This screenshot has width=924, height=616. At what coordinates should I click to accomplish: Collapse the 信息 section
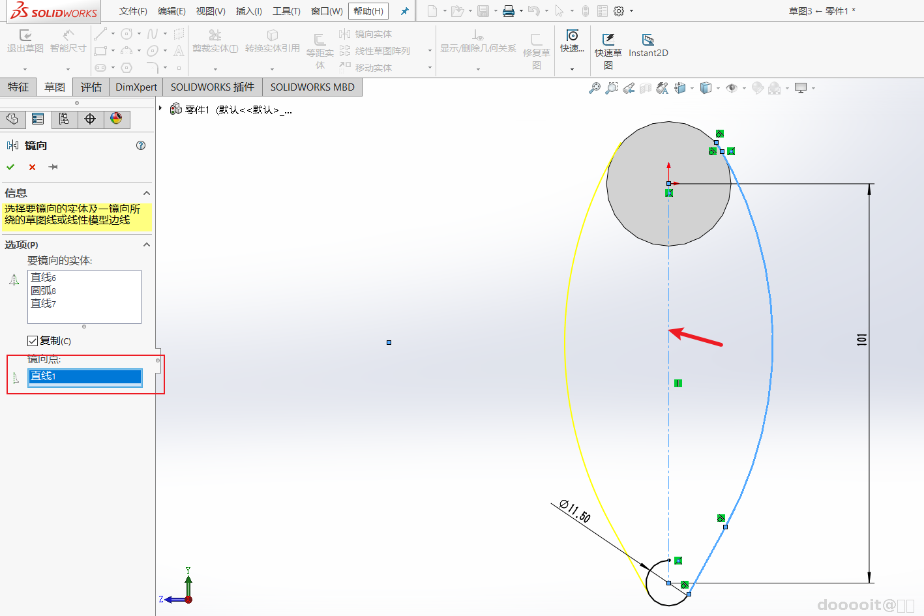[x=147, y=193]
